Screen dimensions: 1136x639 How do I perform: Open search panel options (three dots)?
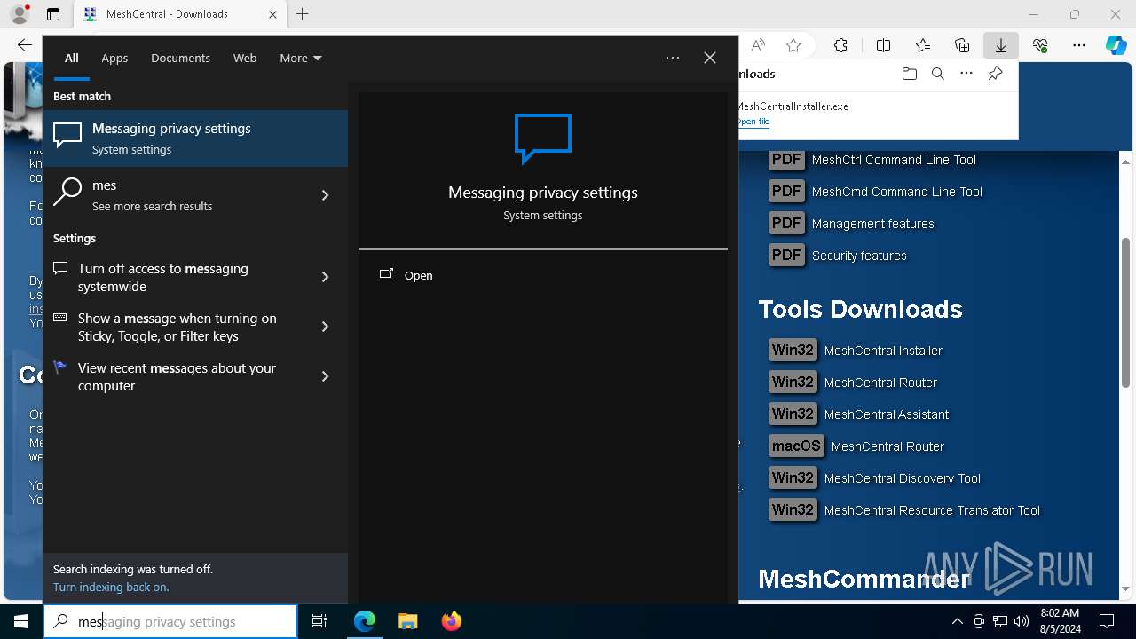click(673, 58)
